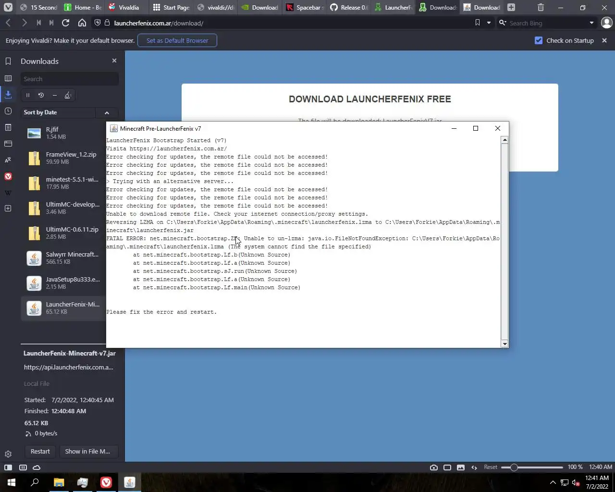
Task: Open the Vivaldi web panel
Action: pos(8,176)
